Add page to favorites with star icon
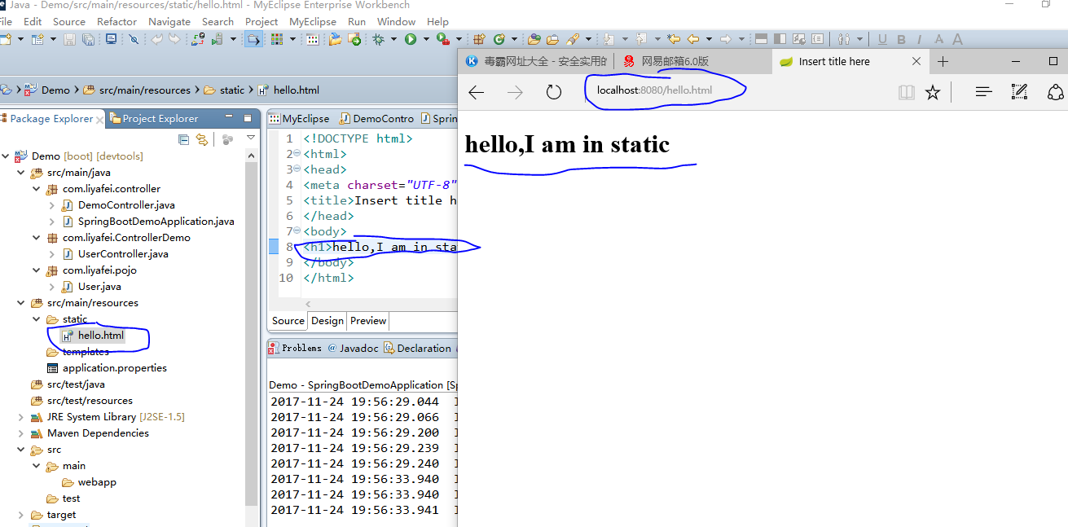1068x527 pixels. tap(933, 92)
